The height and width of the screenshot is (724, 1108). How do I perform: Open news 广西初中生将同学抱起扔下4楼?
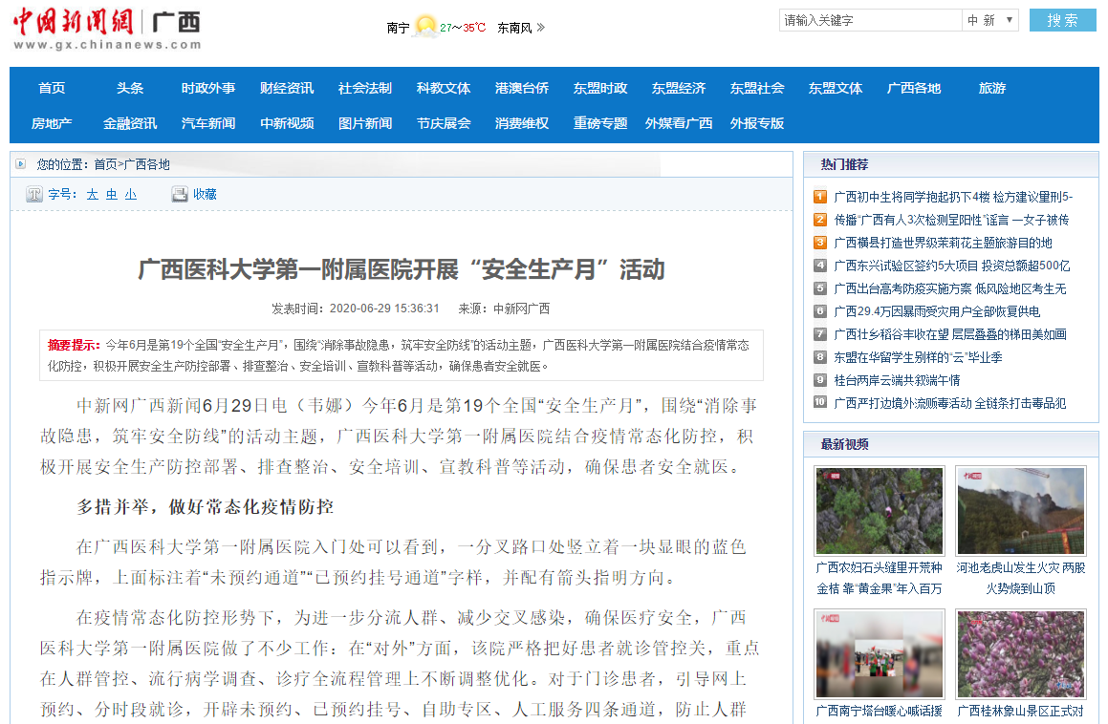pos(953,197)
